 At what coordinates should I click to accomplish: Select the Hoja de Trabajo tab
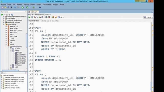pyautogui.click(x=34, y=21)
